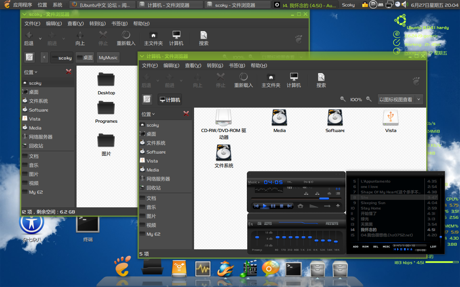This screenshot has height=287, width=460.
Task: Open 编辑(E) menu in 计算机 window
Action: pos(171,65)
